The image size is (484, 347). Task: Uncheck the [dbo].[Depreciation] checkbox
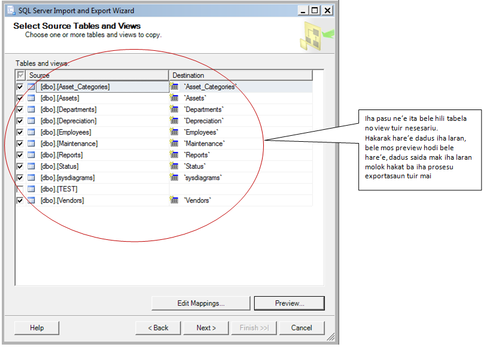[x=20, y=121]
